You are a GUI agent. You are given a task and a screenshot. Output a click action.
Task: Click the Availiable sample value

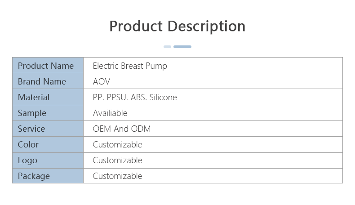coord(110,113)
